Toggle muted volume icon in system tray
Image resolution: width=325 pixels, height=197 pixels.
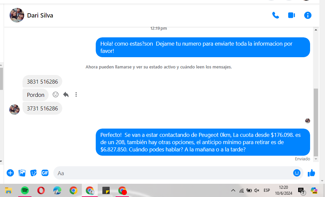pos(257,190)
